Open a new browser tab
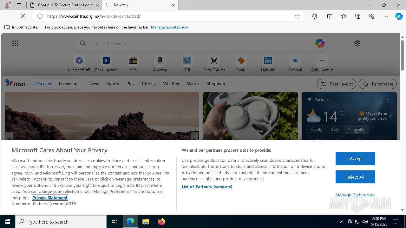The width and height of the screenshot is (406, 228). (184, 5)
